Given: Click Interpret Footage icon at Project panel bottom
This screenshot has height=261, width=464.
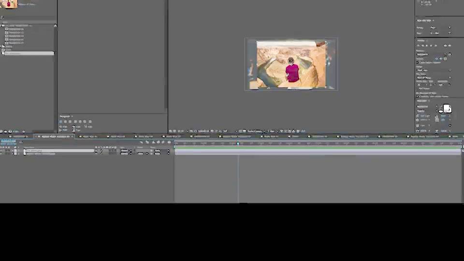Looking at the screenshot, I should click(x=1, y=131).
